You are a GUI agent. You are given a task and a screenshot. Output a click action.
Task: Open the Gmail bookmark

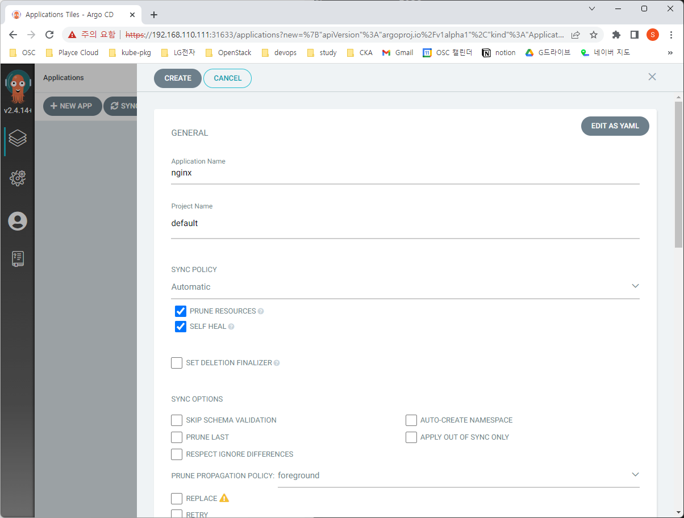coord(398,53)
